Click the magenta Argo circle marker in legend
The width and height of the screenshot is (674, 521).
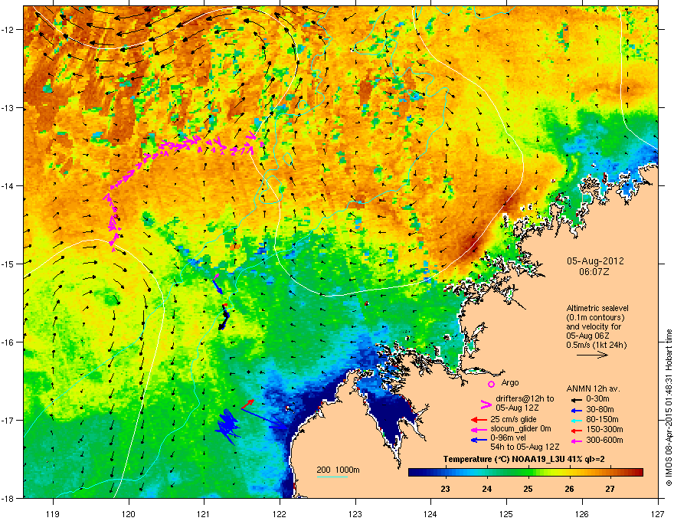tap(491, 384)
